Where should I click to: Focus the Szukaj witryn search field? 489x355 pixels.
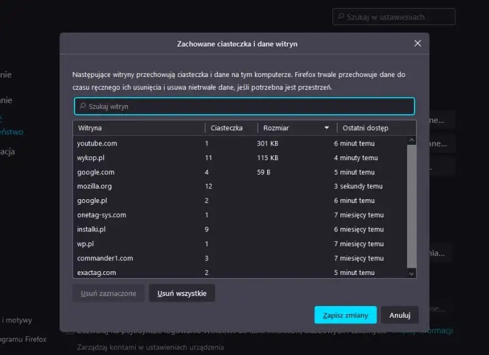tap(244, 106)
